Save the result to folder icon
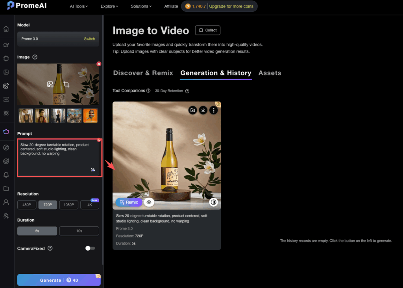The height and width of the screenshot is (288, 403). (192, 110)
